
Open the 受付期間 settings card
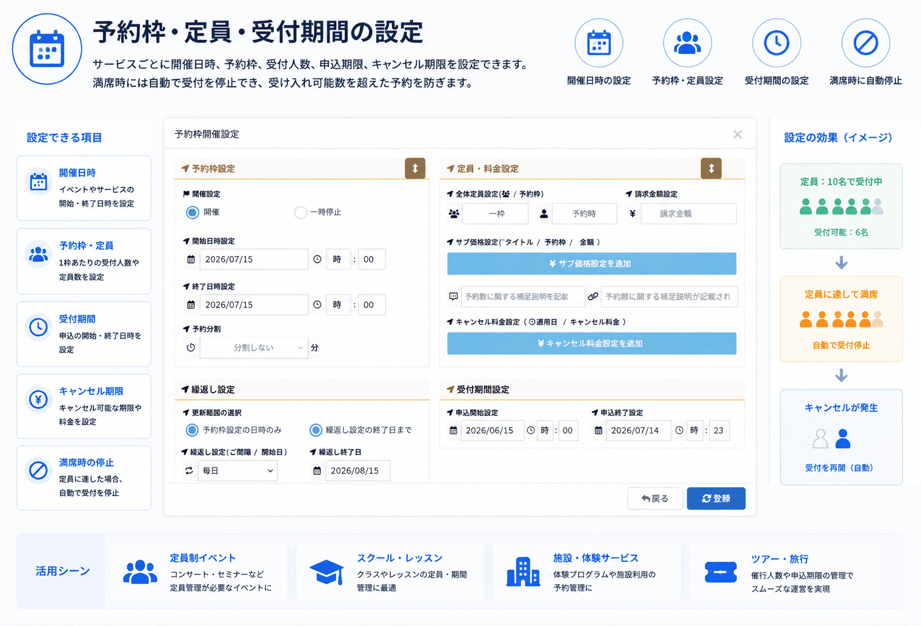(84, 334)
